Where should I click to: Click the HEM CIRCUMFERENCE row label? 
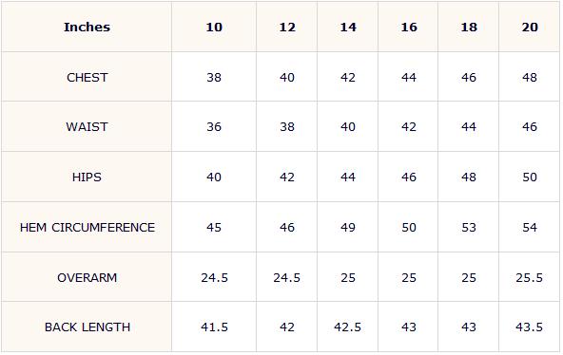(x=87, y=228)
